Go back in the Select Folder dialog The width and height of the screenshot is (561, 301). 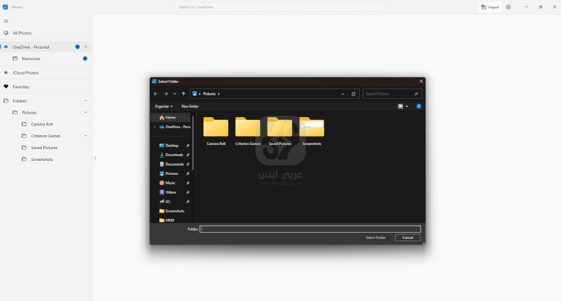pos(156,94)
